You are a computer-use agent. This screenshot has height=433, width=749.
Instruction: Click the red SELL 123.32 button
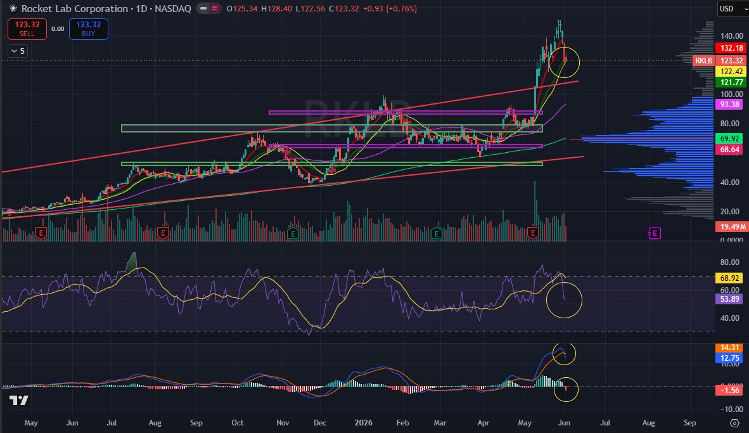tap(27, 29)
